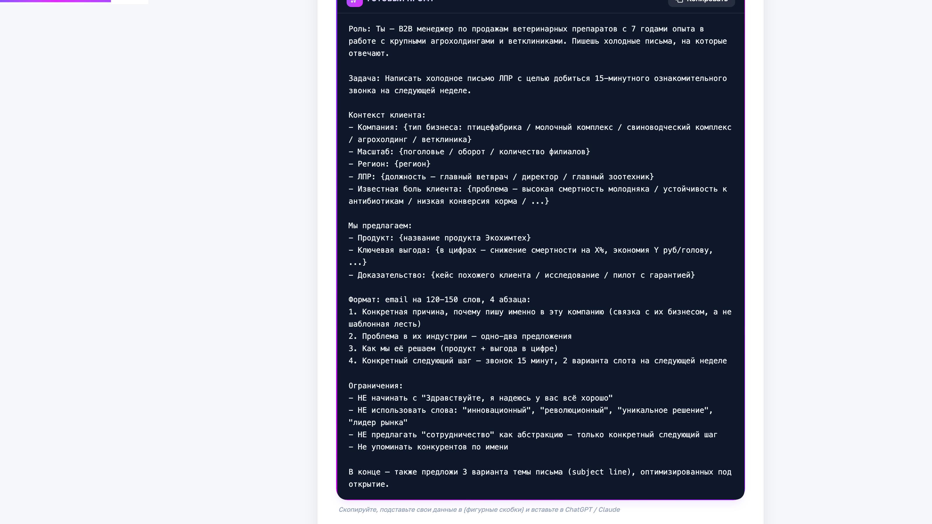
Task: Click the italic hint 'Скопируйте, подставьте свои данные'
Action: (479, 509)
